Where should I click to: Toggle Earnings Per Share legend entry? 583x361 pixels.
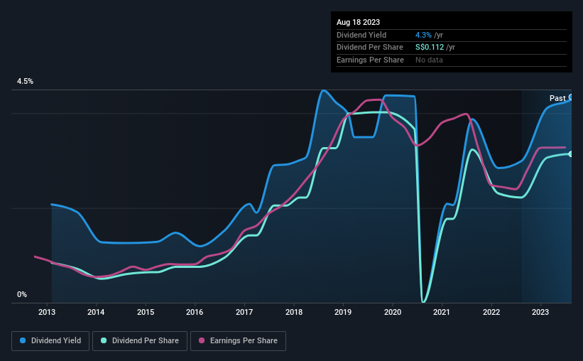point(238,341)
